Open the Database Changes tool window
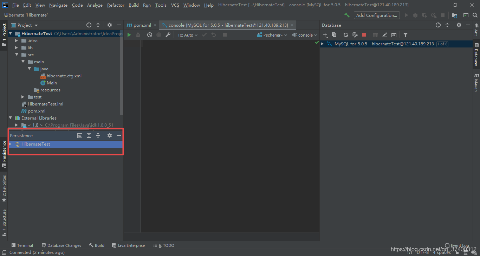Screen dimensions: 480x256 [61, 245]
